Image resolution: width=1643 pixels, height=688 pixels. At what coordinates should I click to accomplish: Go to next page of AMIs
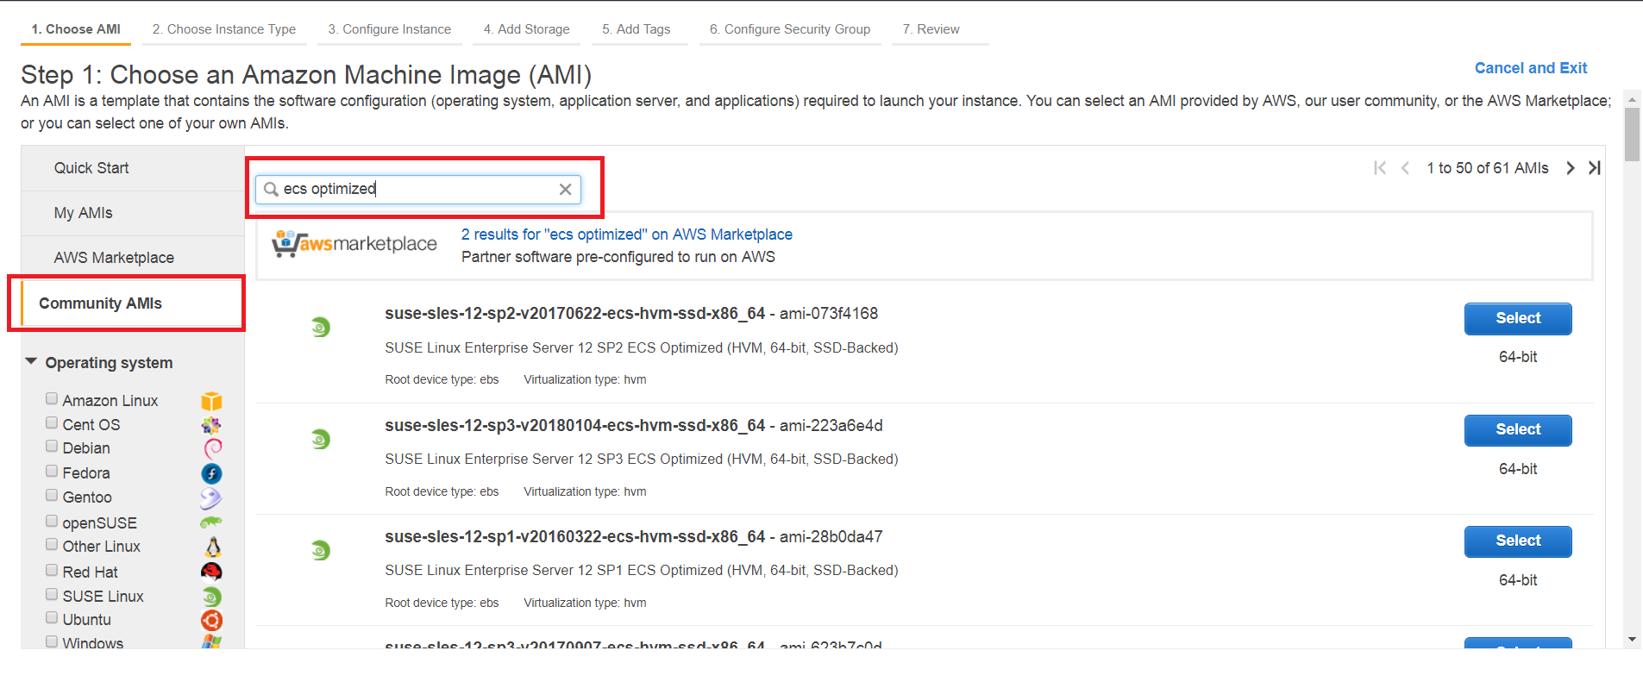click(1570, 168)
